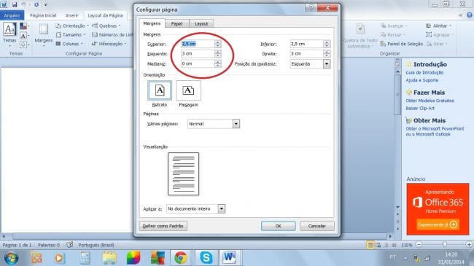Click the Redo icon in quick access toolbar
Viewport: 474px width, 266px height.
click(x=36, y=5)
